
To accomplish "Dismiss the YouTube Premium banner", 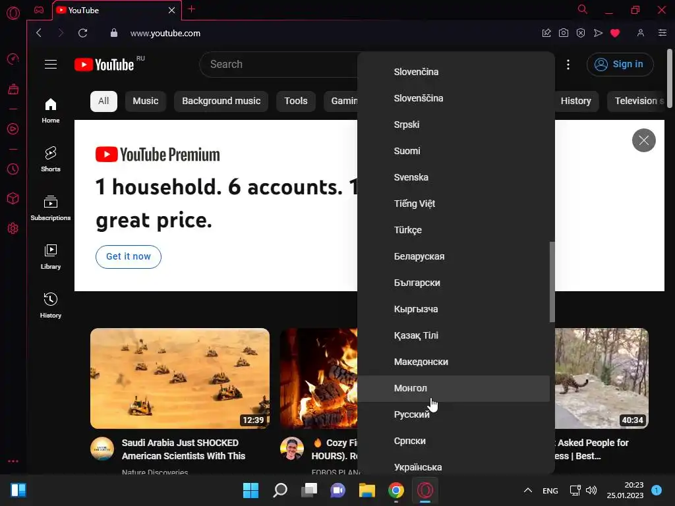I will 643,140.
